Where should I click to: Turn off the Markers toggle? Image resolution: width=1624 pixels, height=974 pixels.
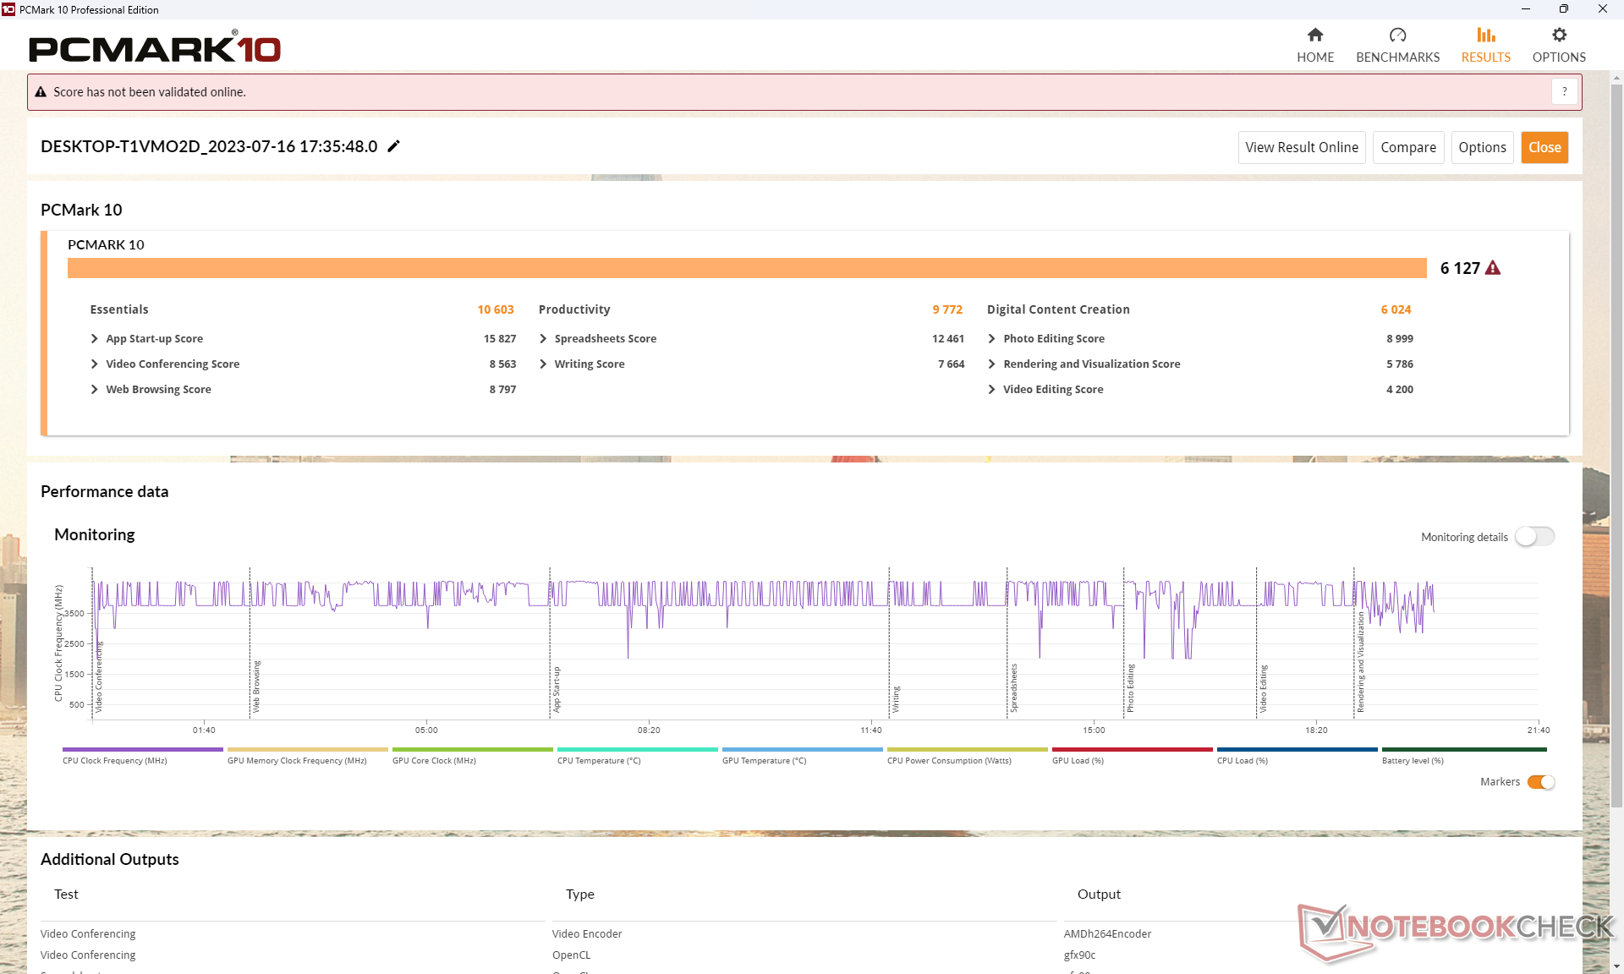click(1540, 782)
